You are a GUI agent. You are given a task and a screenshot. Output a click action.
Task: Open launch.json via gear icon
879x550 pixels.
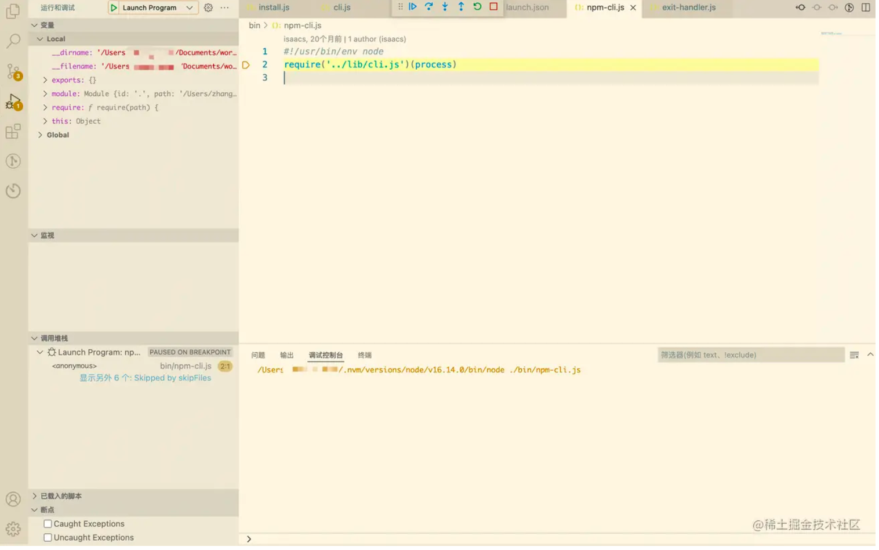point(208,8)
